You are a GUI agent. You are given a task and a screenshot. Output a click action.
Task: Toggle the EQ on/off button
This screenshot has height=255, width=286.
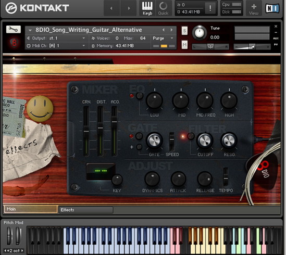pos(140,96)
